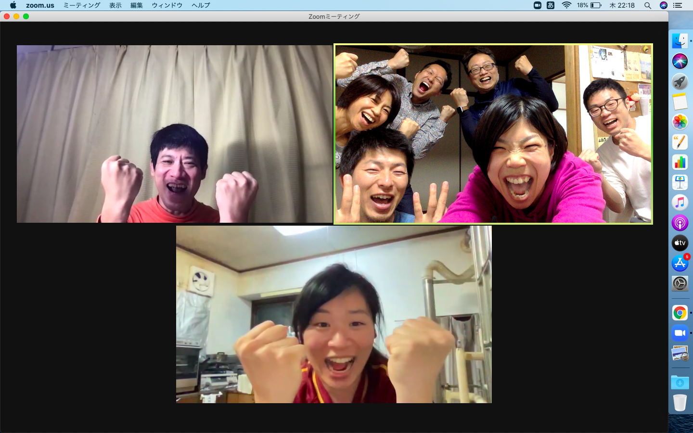Select the woman in red jersey's video
The height and width of the screenshot is (433, 693).
[x=334, y=314]
